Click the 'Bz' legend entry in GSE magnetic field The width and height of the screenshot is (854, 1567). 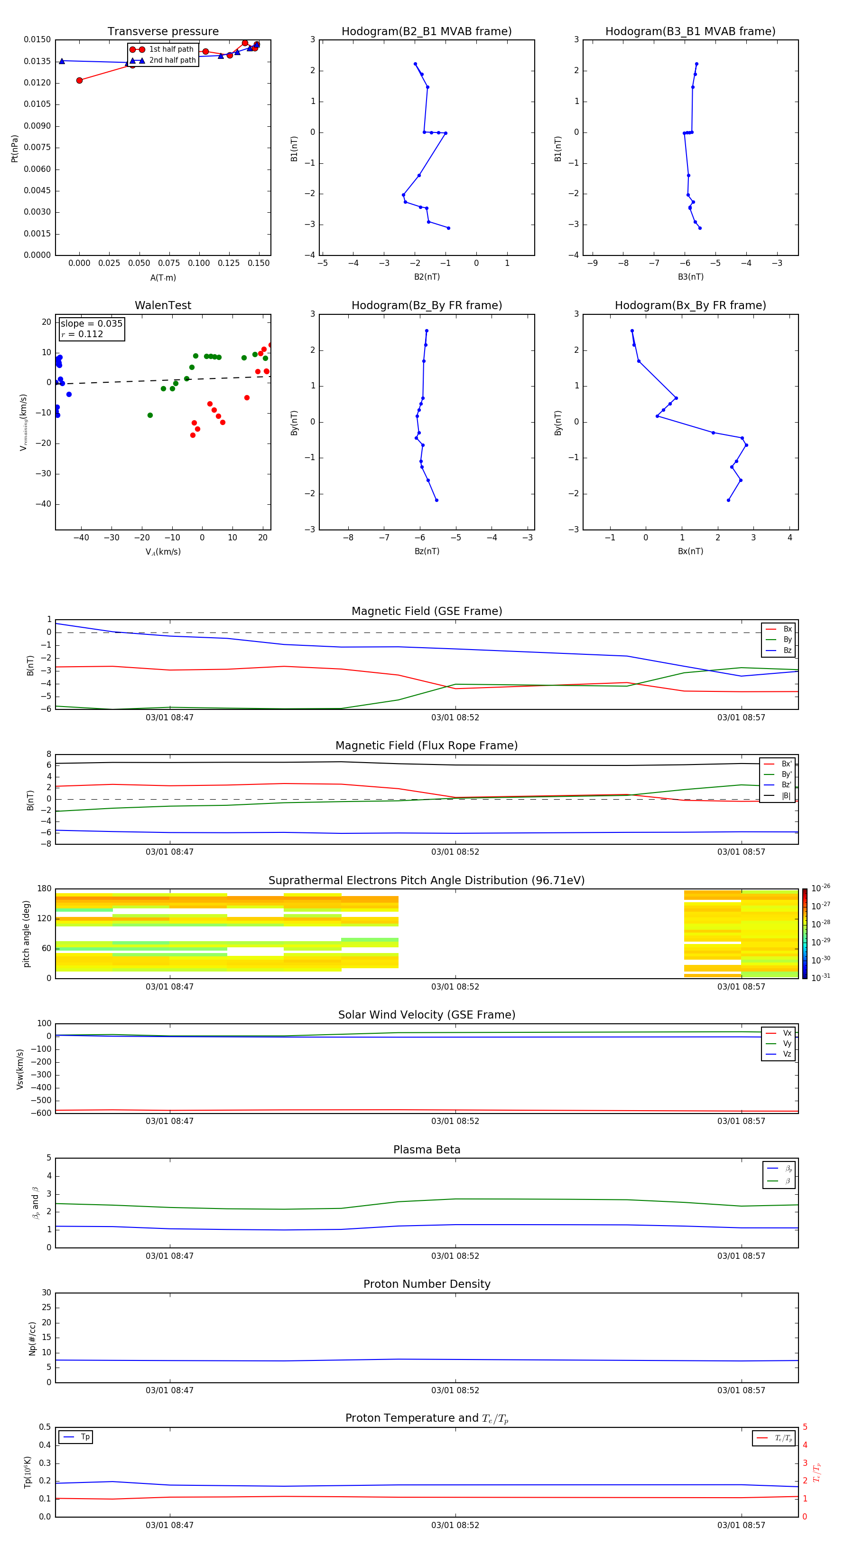click(779, 650)
